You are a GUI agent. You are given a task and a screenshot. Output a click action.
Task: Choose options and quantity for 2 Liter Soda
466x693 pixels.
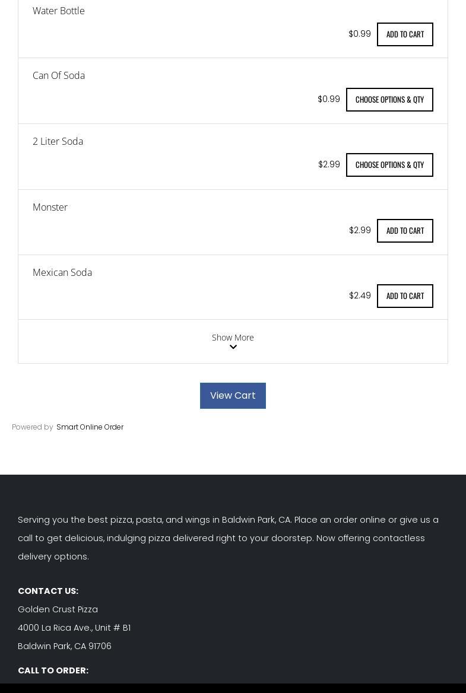(389, 165)
